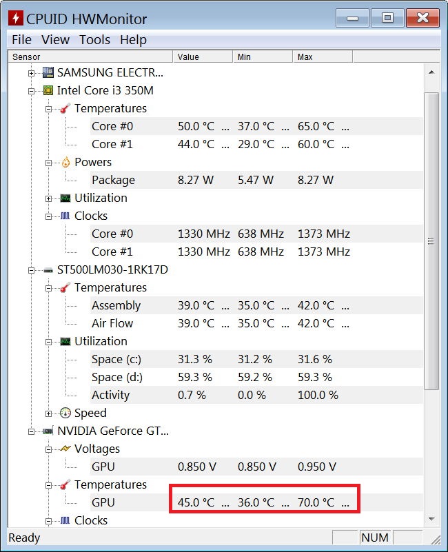
Task: Click the thermometer icon beside Intel Temperatures
Action: pos(65,108)
